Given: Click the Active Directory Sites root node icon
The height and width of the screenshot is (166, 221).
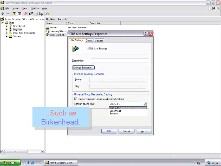Looking at the screenshot, I should point(2,19).
